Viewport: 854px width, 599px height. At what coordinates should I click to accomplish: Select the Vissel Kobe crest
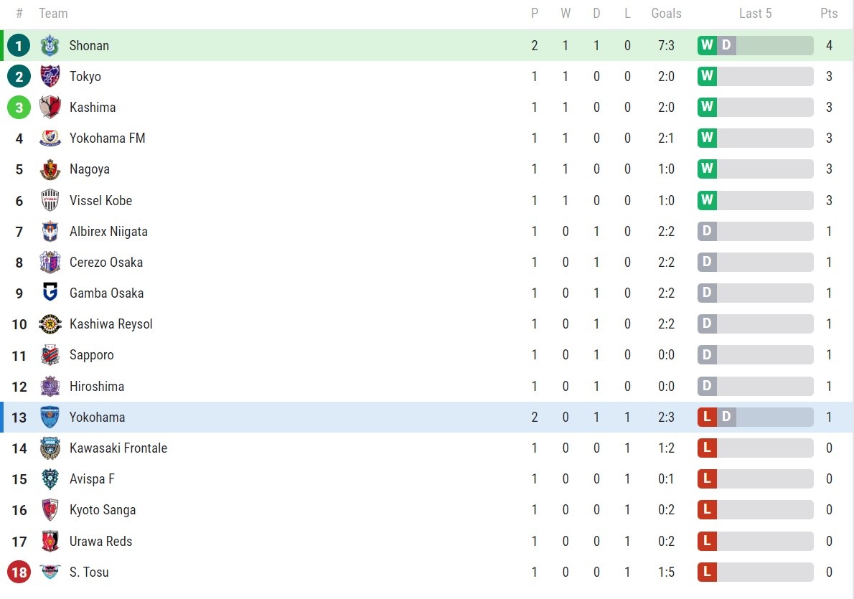point(50,200)
